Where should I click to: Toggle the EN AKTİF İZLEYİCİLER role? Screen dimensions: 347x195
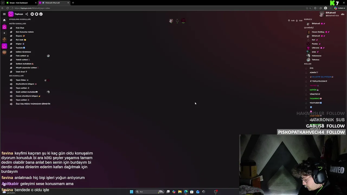pos(306,77)
